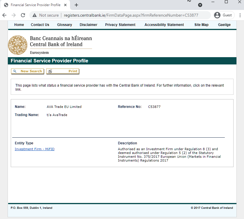Open the Glossary page
Screen dimensions: 244x219
(x=64, y=25)
